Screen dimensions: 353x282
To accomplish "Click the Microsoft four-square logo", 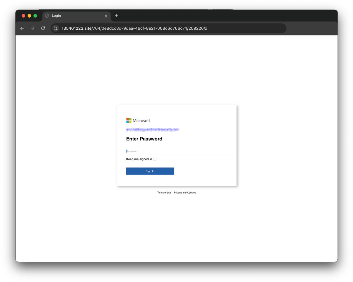I will coord(129,120).
